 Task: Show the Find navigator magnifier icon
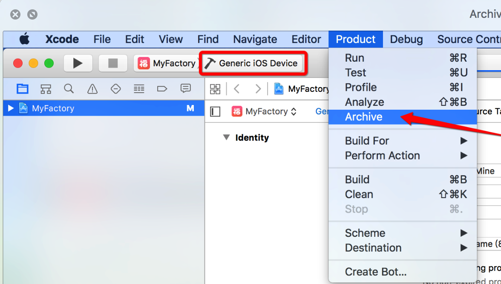(x=69, y=88)
